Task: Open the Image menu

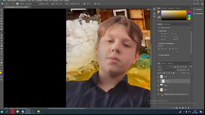Action: click(22, 1)
